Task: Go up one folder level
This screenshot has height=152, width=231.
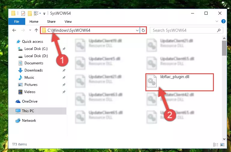Action: [36, 30]
